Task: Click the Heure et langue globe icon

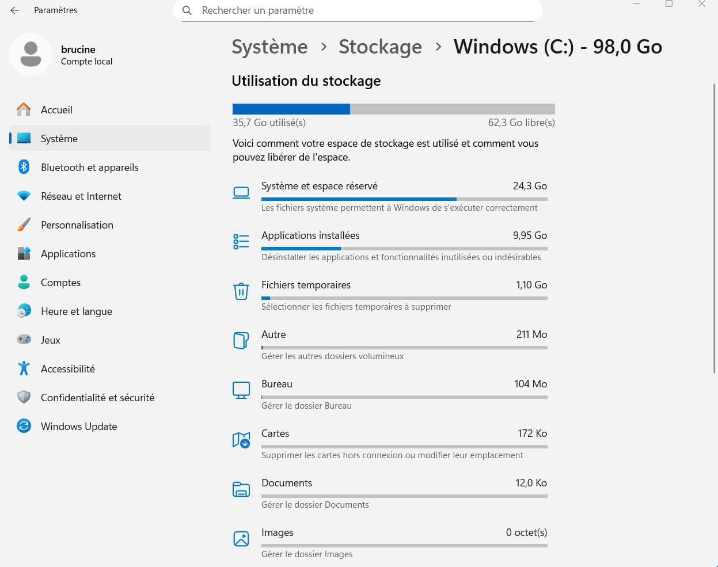Action: pyautogui.click(x=24, y=311)
